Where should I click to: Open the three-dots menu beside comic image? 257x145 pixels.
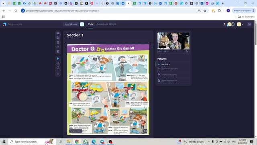pos(152,46)
